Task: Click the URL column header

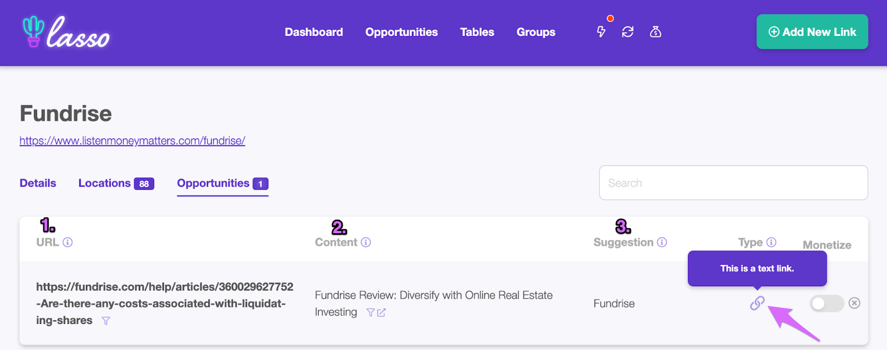Action: [48, 242]
